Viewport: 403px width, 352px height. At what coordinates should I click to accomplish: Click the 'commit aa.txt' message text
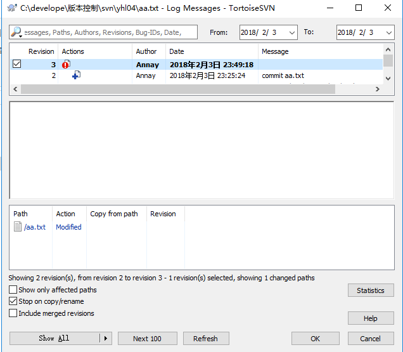point(283,75)
